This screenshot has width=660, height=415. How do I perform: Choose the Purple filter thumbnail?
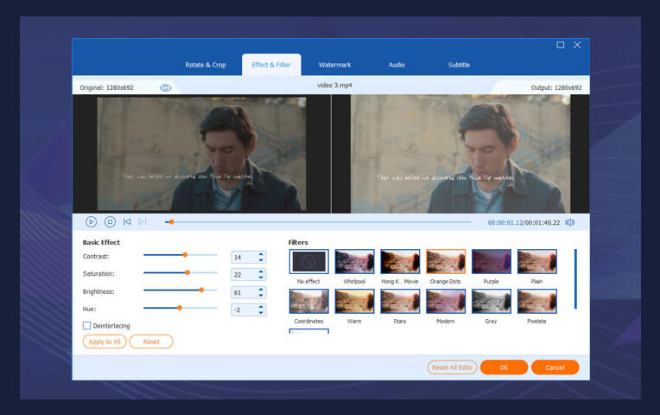coord(491,262)
